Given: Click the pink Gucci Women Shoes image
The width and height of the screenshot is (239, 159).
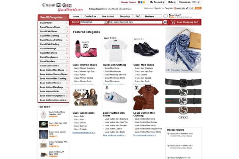Looking at the screenshot, I should pos(86,49).
